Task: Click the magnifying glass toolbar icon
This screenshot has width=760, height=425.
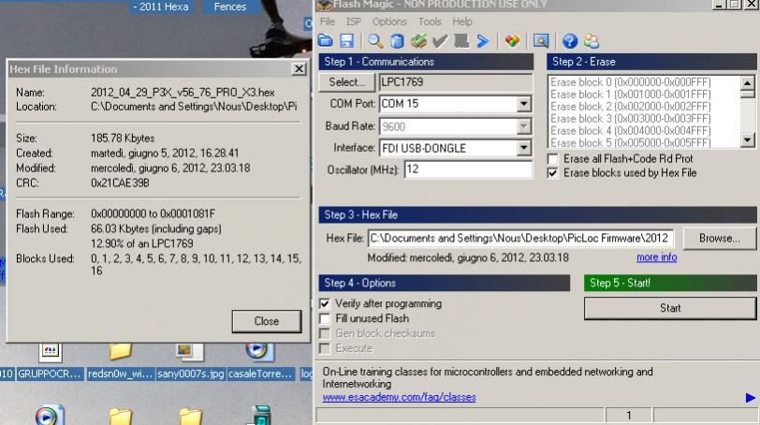Action: [375, 40]
